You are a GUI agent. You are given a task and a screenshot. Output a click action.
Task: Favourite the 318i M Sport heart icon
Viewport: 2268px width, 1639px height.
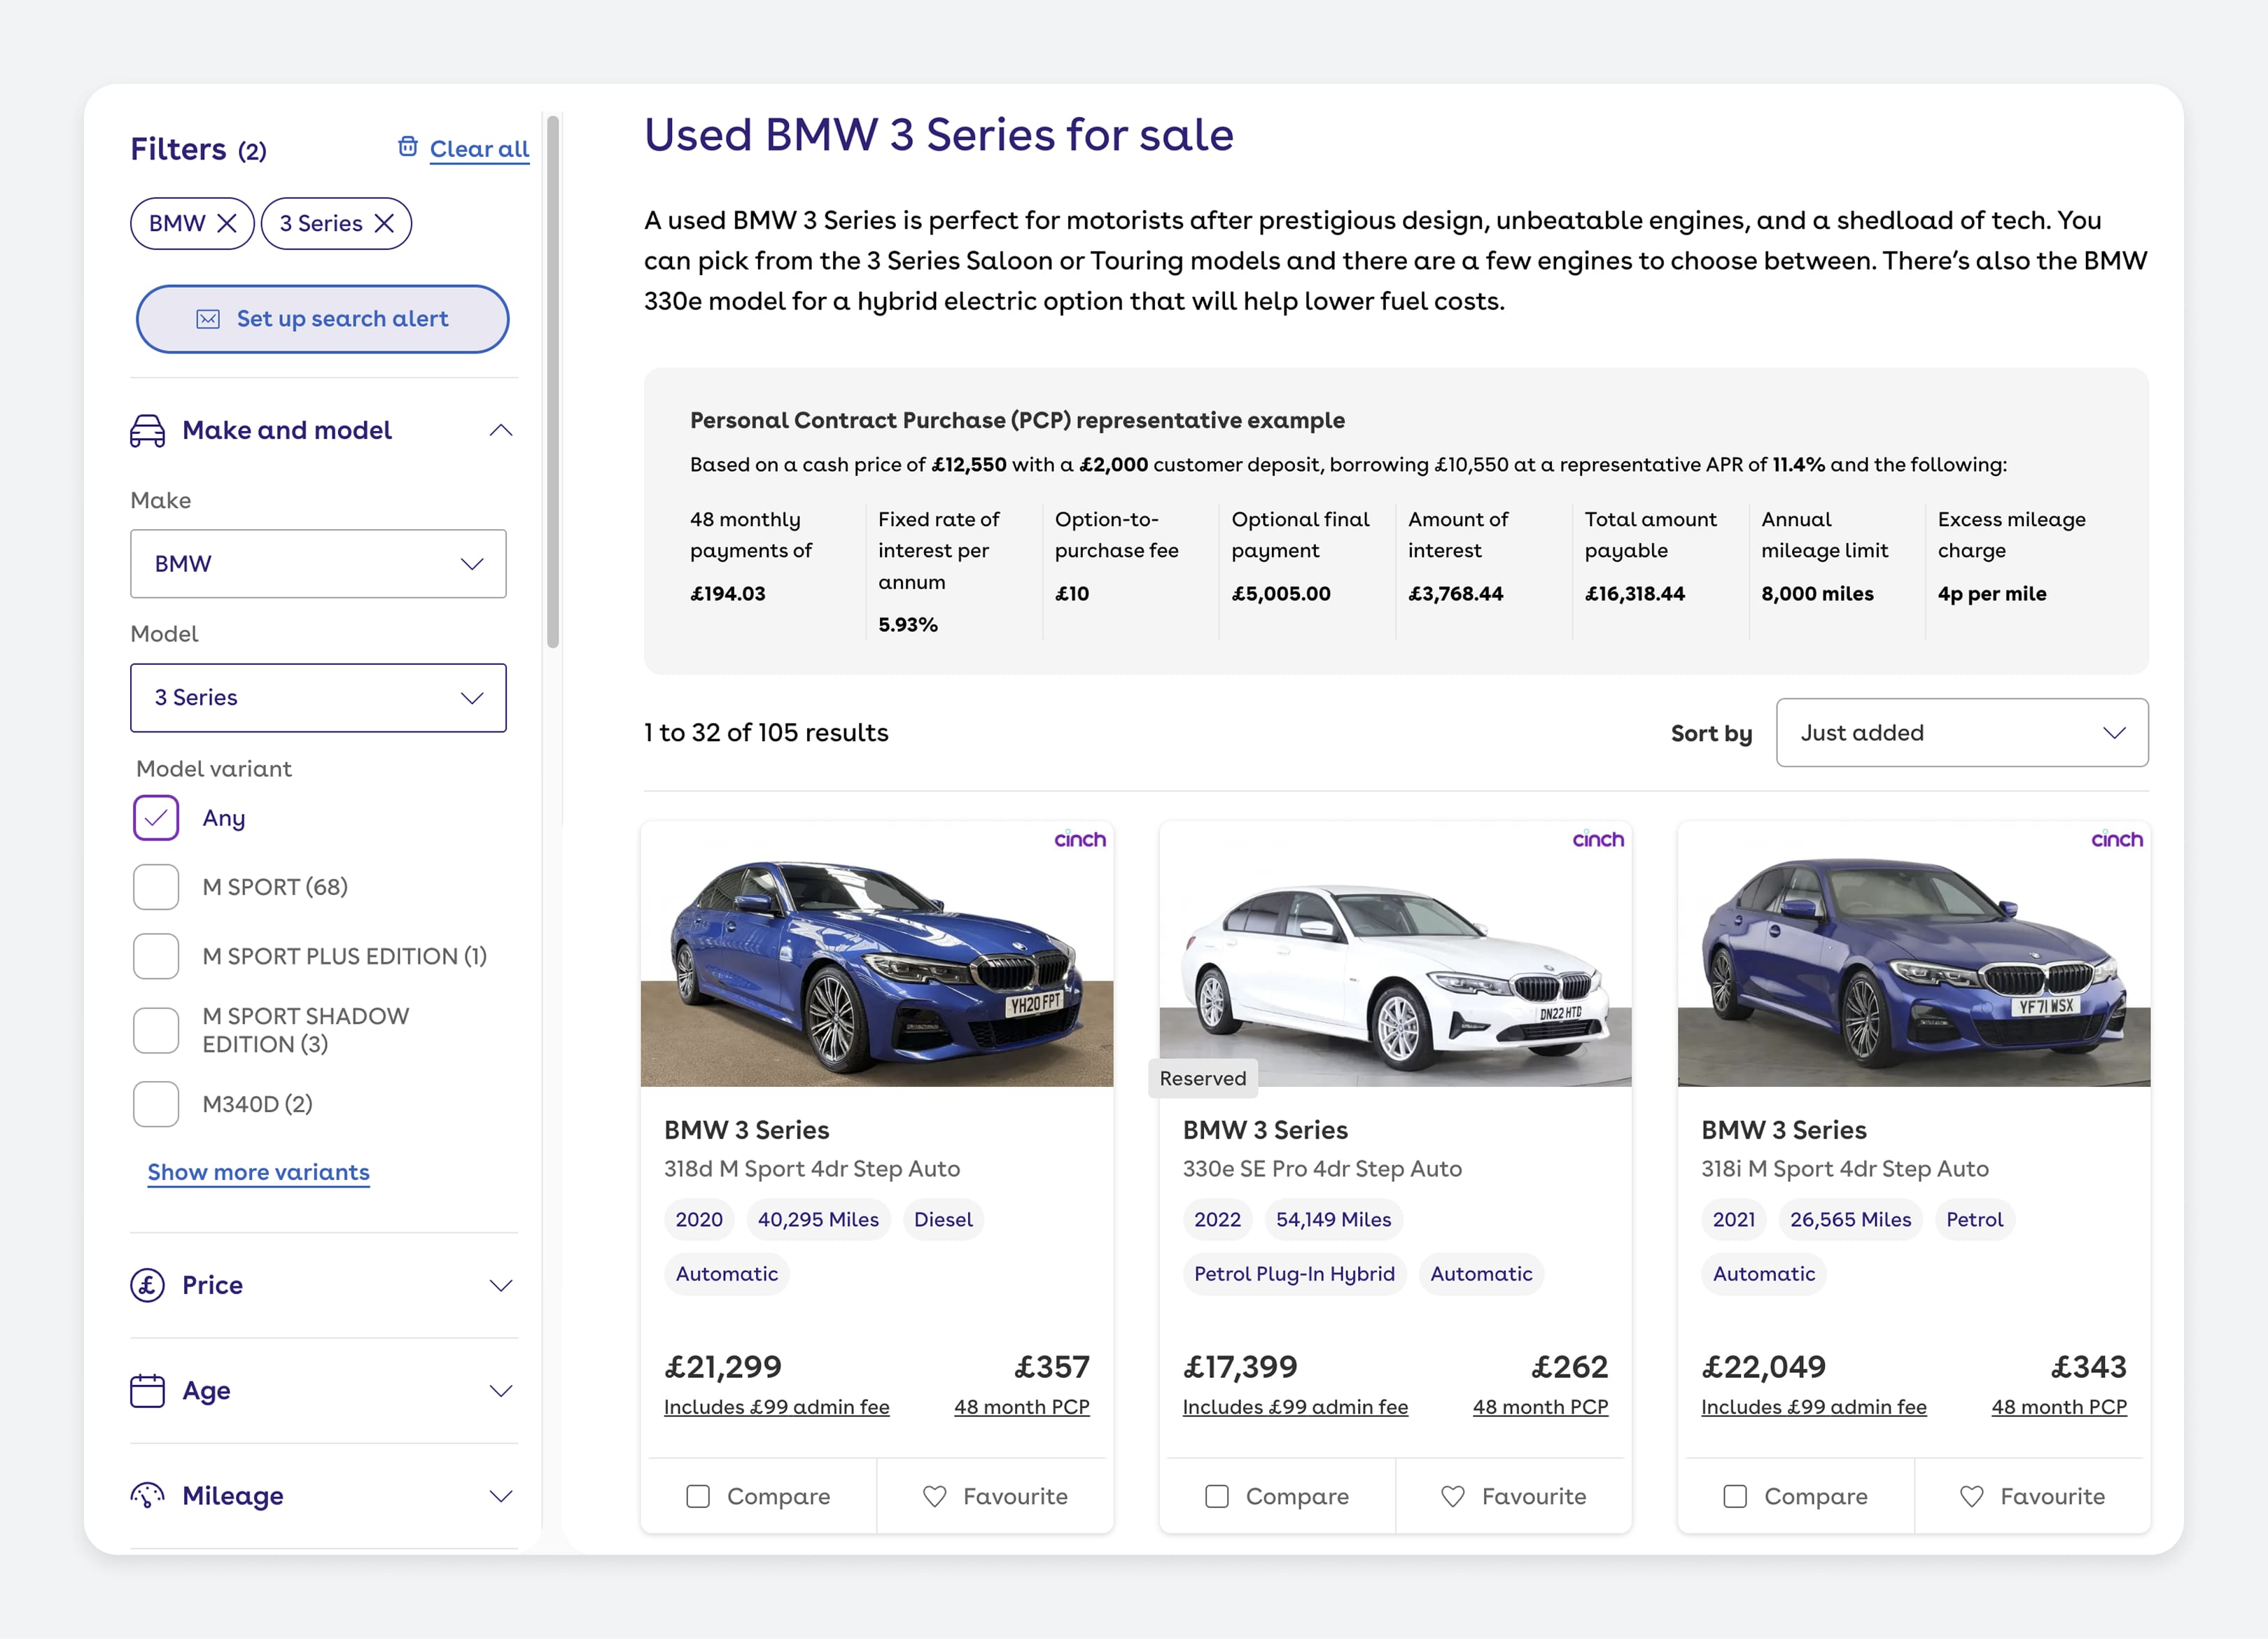1971,1496
